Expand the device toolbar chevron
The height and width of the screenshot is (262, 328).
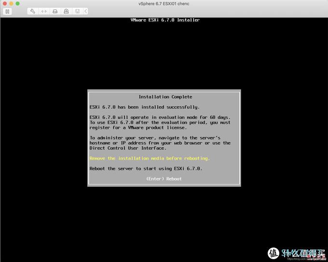click(86, 11)
